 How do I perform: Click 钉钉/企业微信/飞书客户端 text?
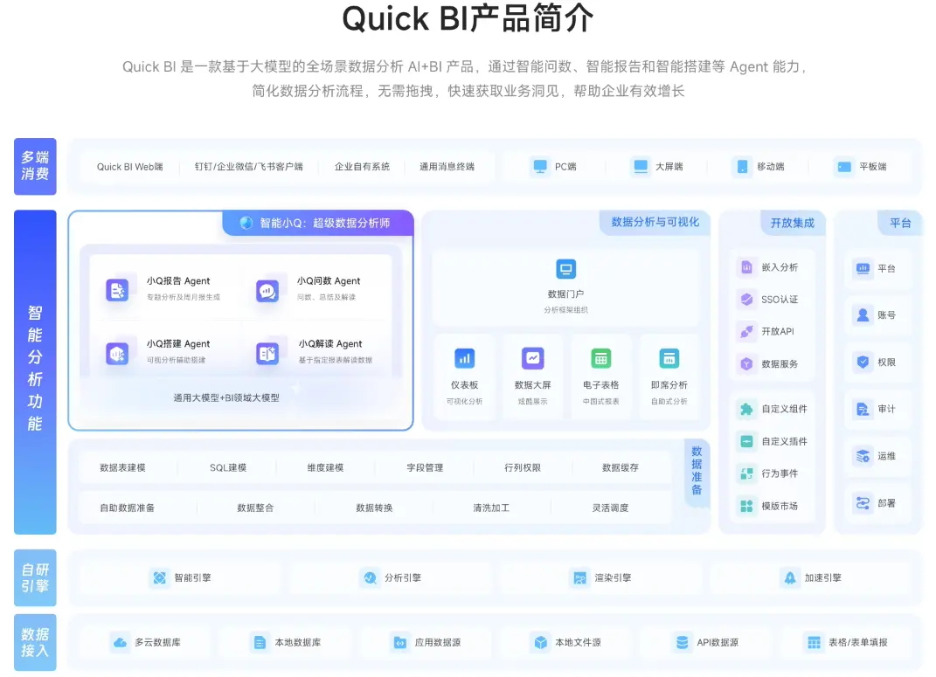pos(248,167)
